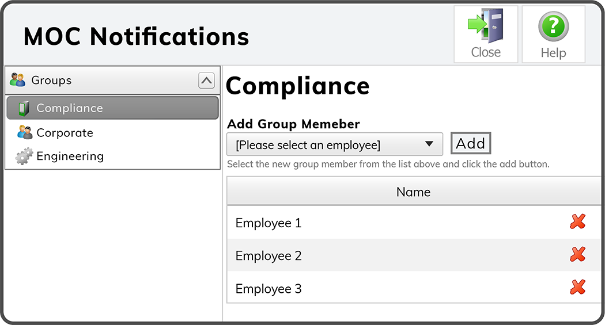Select the Employee 2 row
The width and height of the screenshot is (605, 325).
[x=414, y=255]
